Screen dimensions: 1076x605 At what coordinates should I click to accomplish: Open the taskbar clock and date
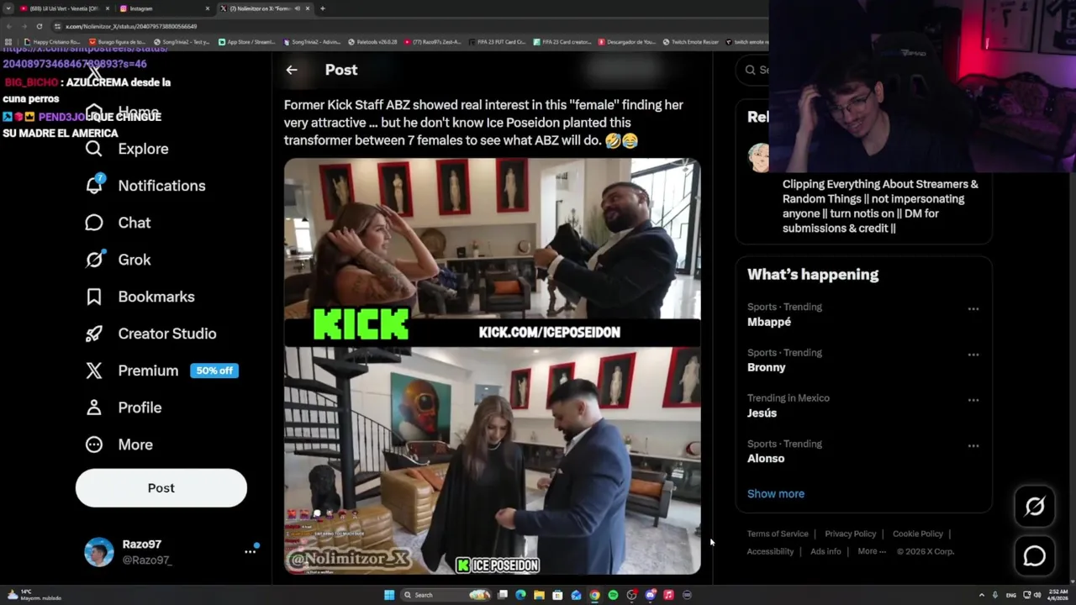pos(1057,595)
